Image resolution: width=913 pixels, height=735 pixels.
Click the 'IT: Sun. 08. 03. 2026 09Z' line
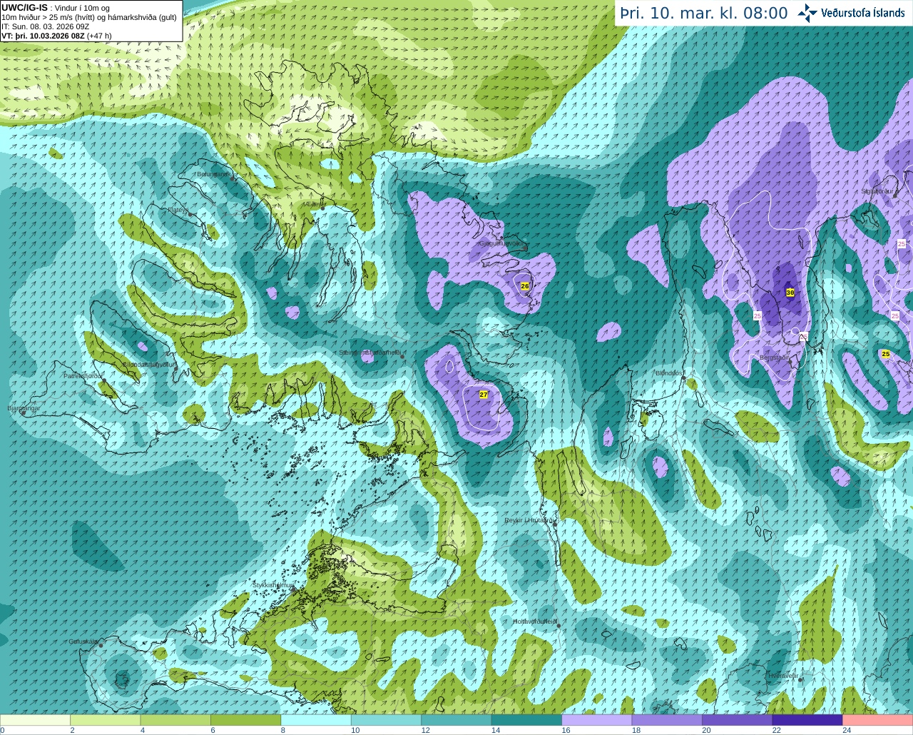(x=45, y=26)
